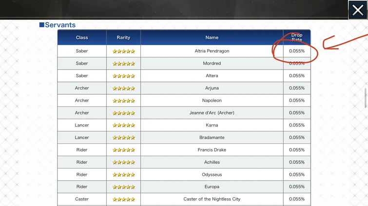Click the Class column header
368x206 pixels.
82,37
